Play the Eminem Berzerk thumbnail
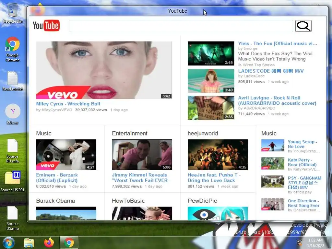332x249 pixels. click(66, 155)
